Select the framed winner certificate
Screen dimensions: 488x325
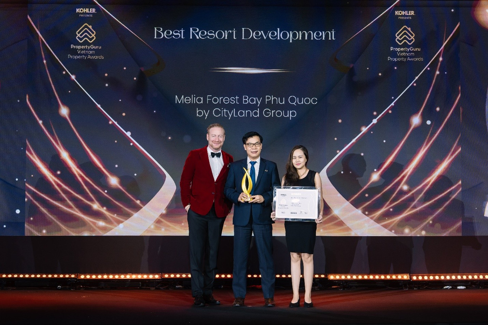coord(296,203)
